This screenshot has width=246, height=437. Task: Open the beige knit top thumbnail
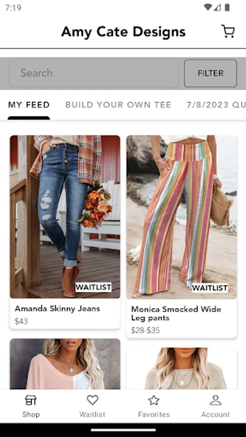click(x=181, y=369)
